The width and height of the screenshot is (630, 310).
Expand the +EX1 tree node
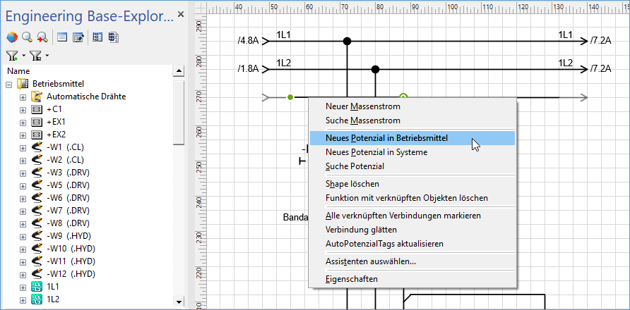[x=23, y=122]
